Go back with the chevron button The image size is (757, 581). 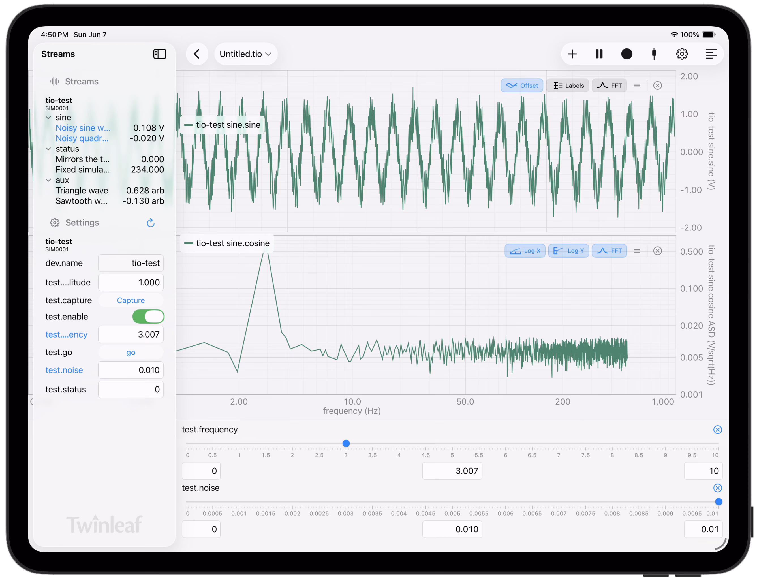pos(197,54)
